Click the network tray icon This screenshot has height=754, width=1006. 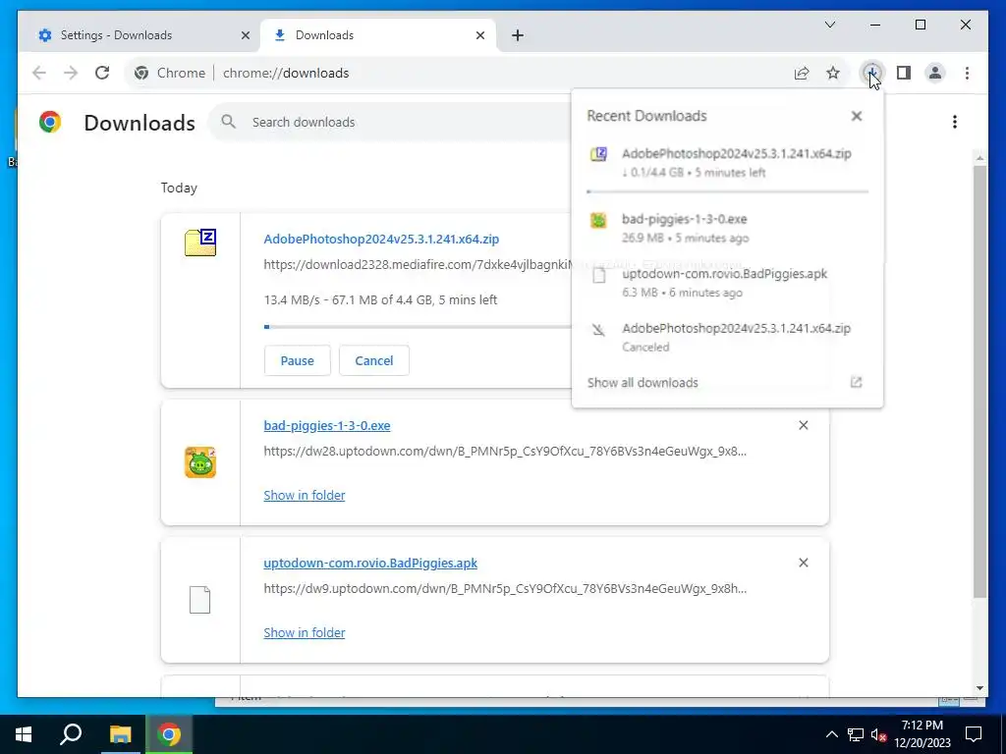coord(856,734)
